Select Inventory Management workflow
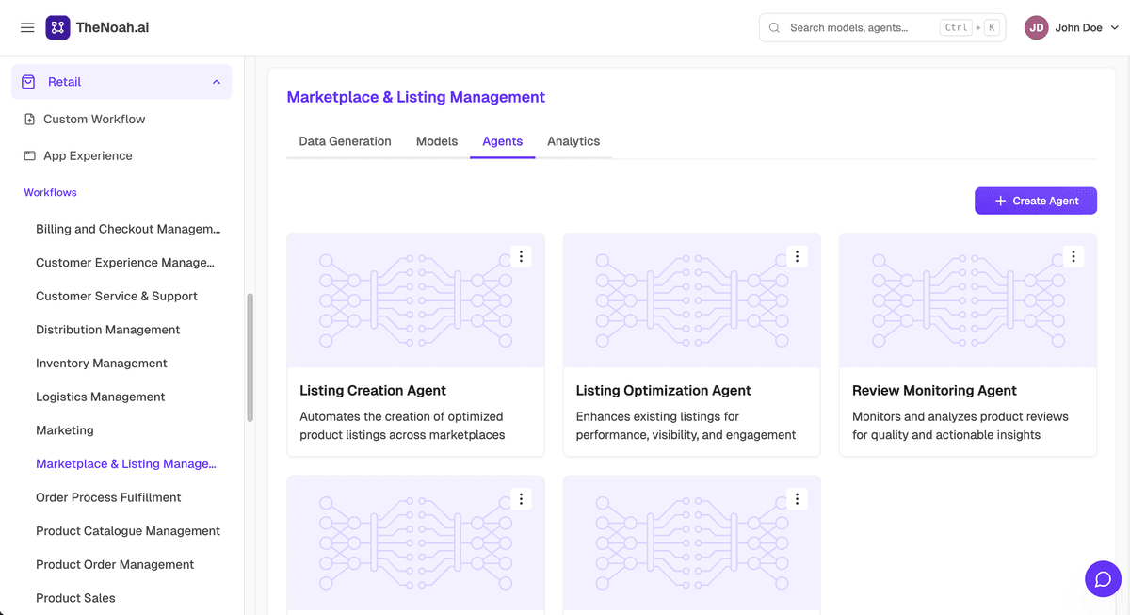Screen dimensions: 1130x615 [102, 364]
